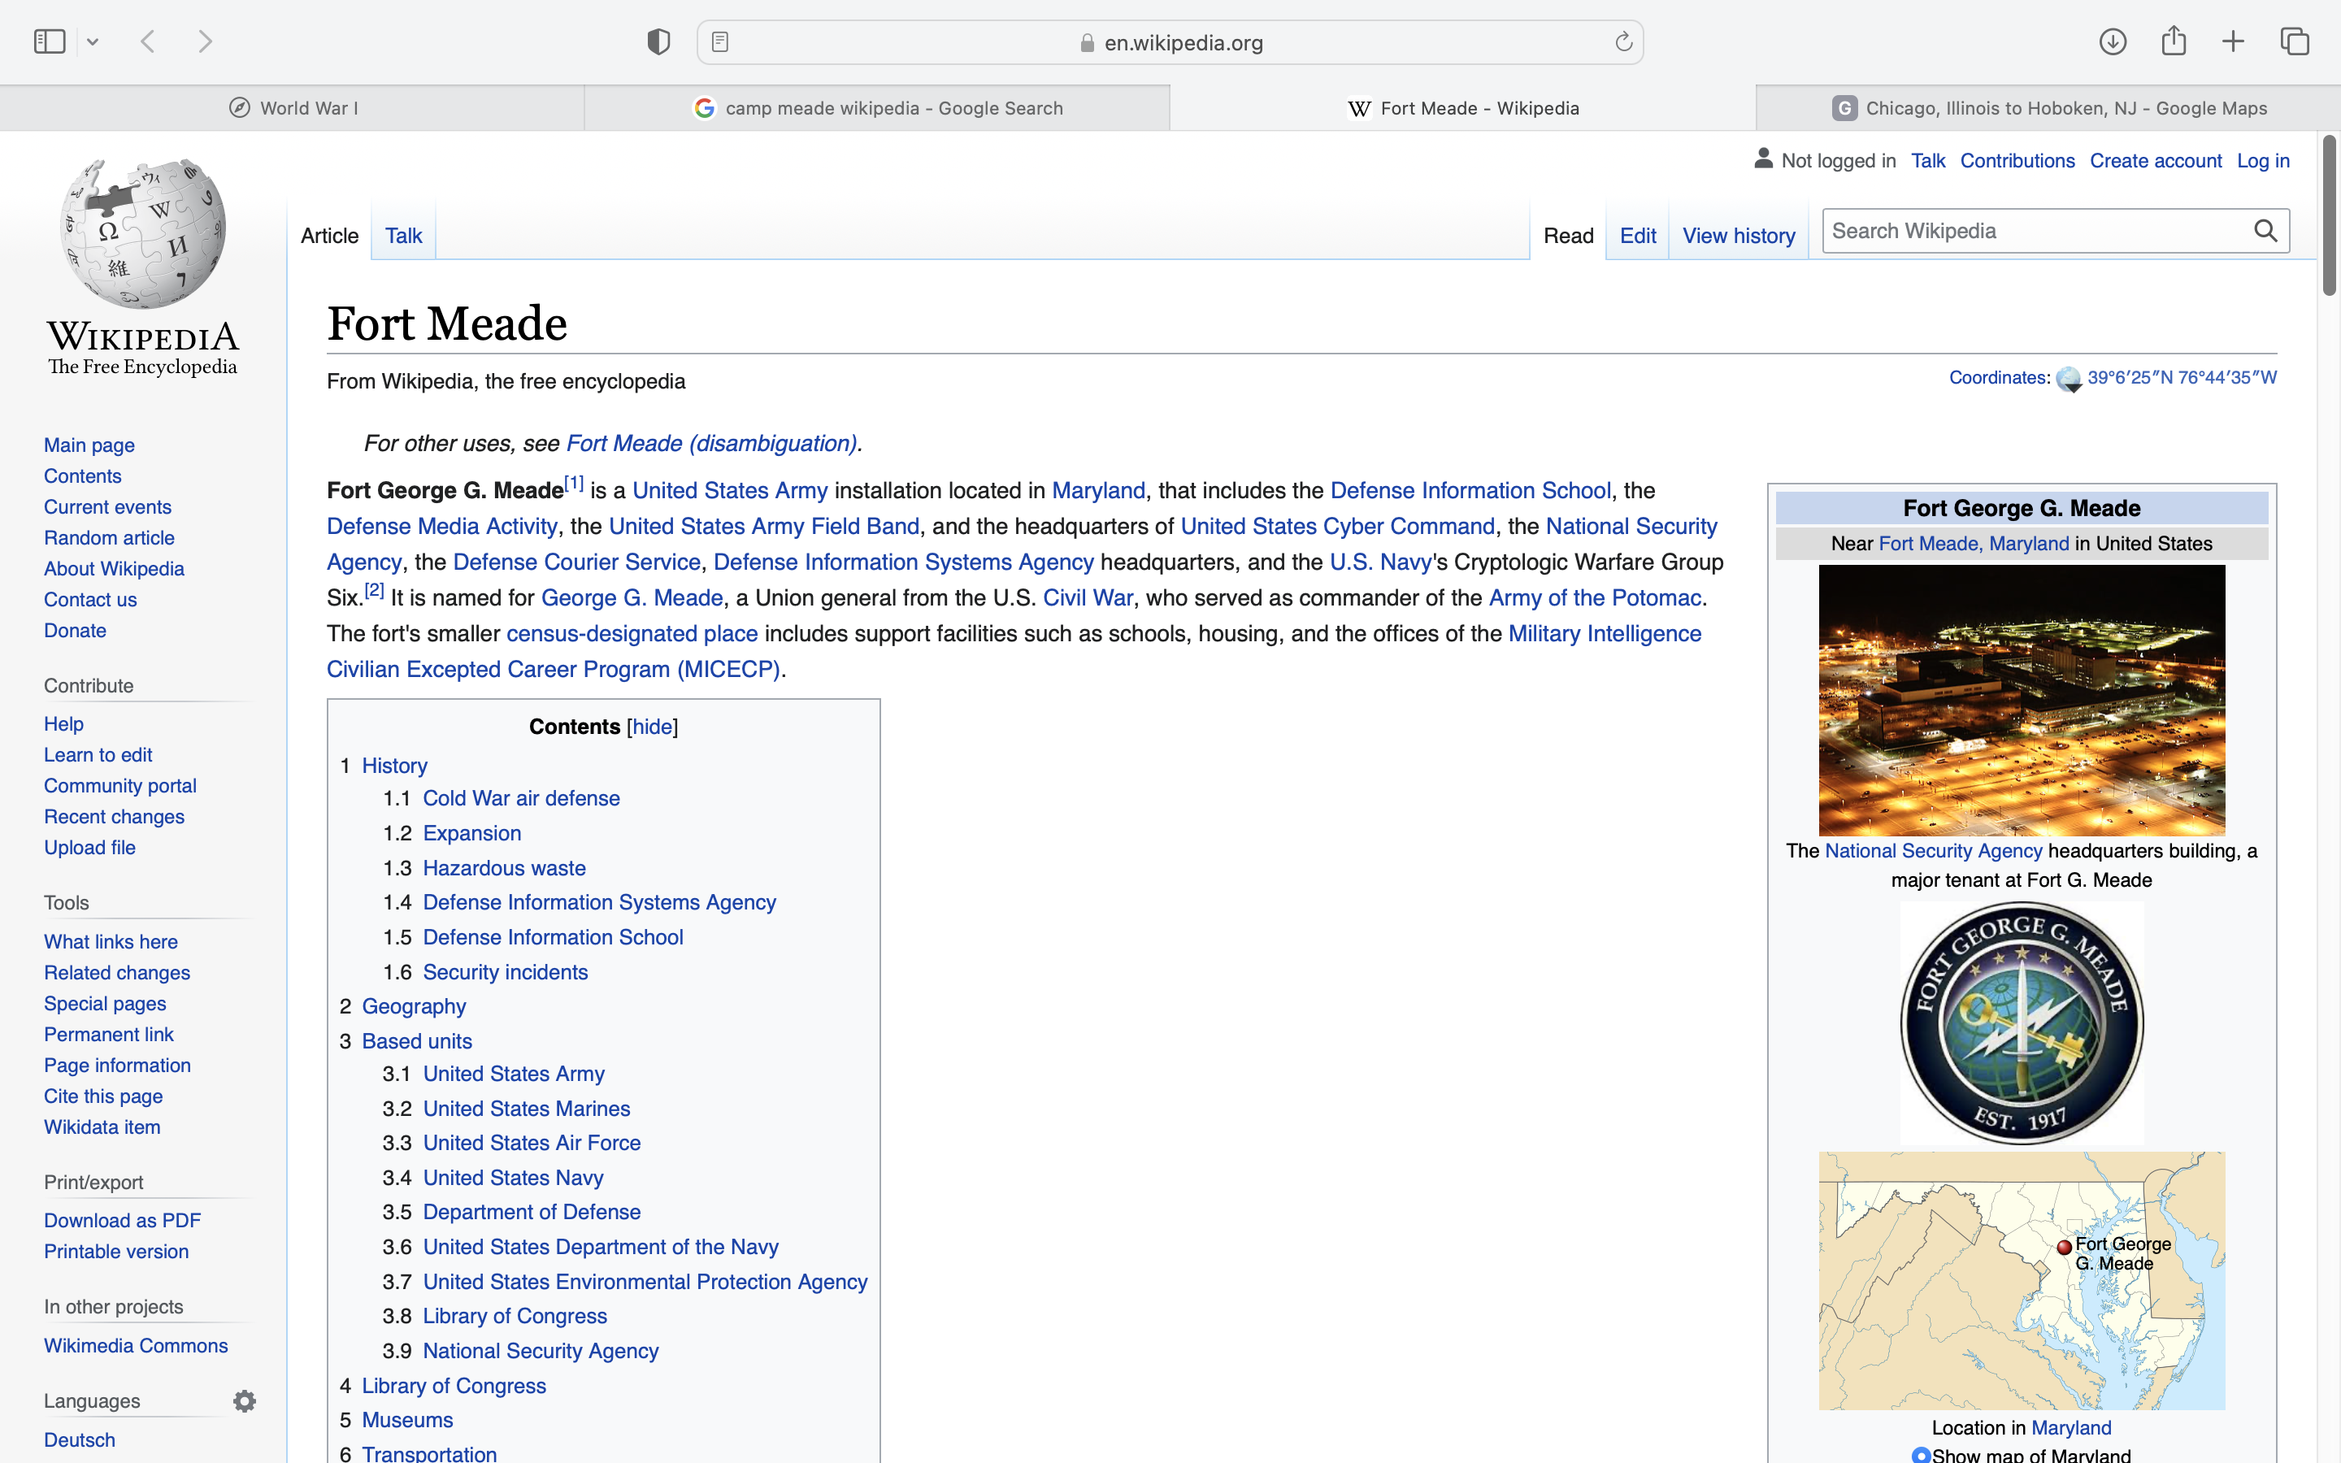This screenshot has width=2341, height=1463.
Task: Follow the George G. Meade link
Action: coord(632,598)
